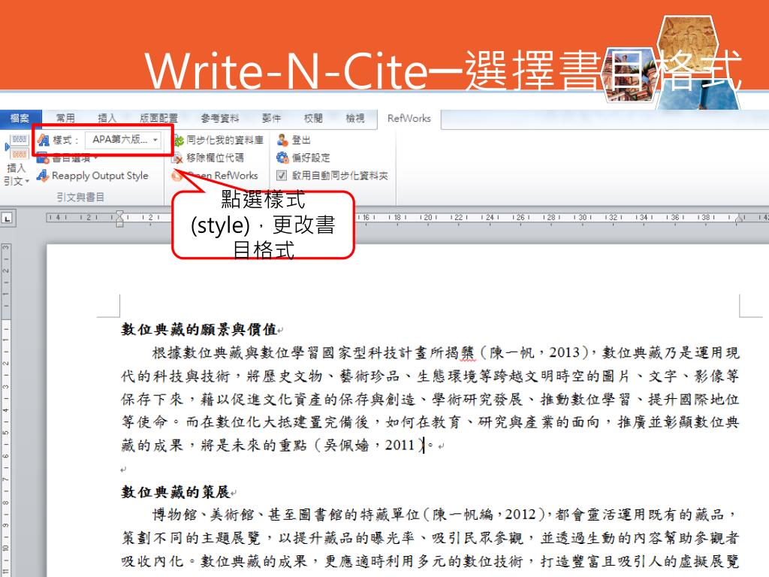The image size is (769, 577).
Task: Click the tab stop selector button left of ruler
Action: tap(8, 218)
